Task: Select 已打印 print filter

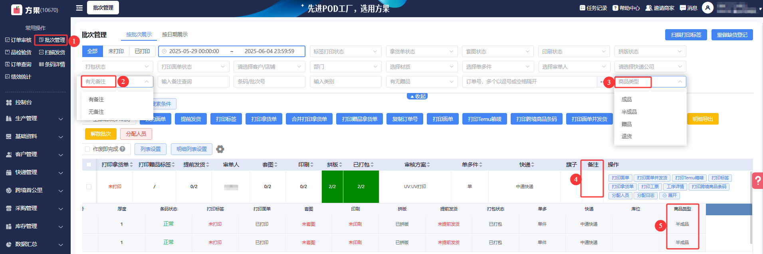Action: click(x=142, y=51)
